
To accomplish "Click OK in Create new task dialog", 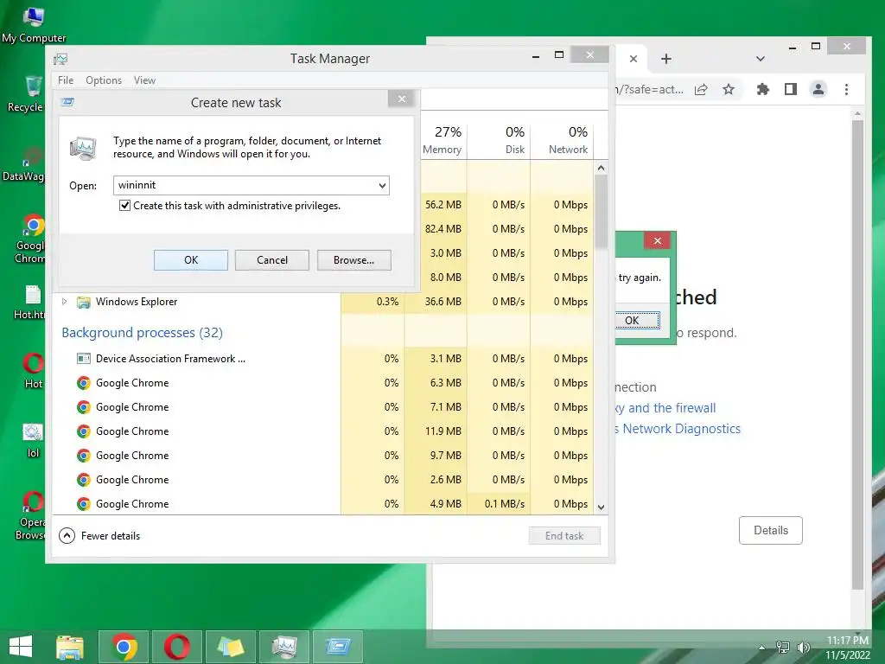I will 191,260.
